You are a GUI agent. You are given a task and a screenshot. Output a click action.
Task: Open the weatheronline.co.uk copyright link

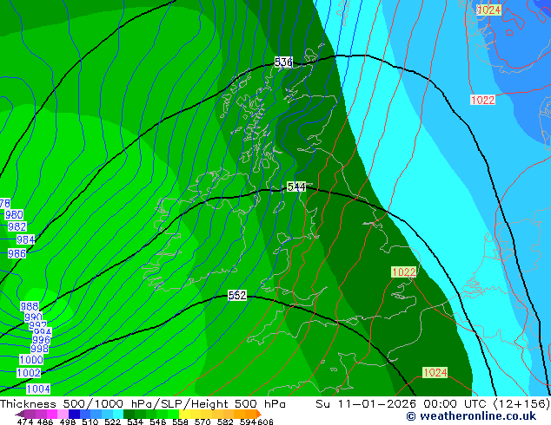pyautogui.click(x=471, y=416)
